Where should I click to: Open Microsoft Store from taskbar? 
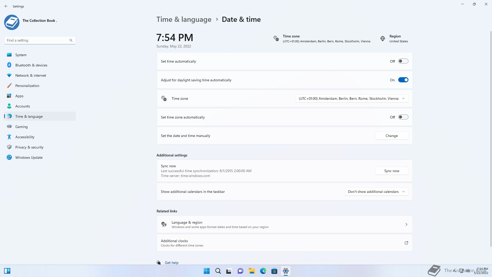tap(274, 271)
